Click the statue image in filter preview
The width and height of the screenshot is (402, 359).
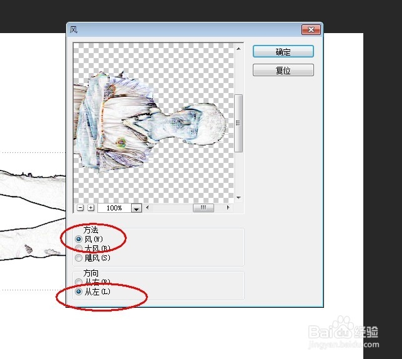pos(150,122)
